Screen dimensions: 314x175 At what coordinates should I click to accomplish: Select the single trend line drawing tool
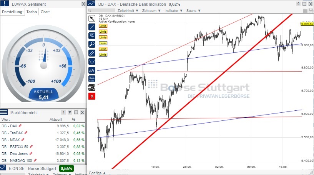(92, 27)
